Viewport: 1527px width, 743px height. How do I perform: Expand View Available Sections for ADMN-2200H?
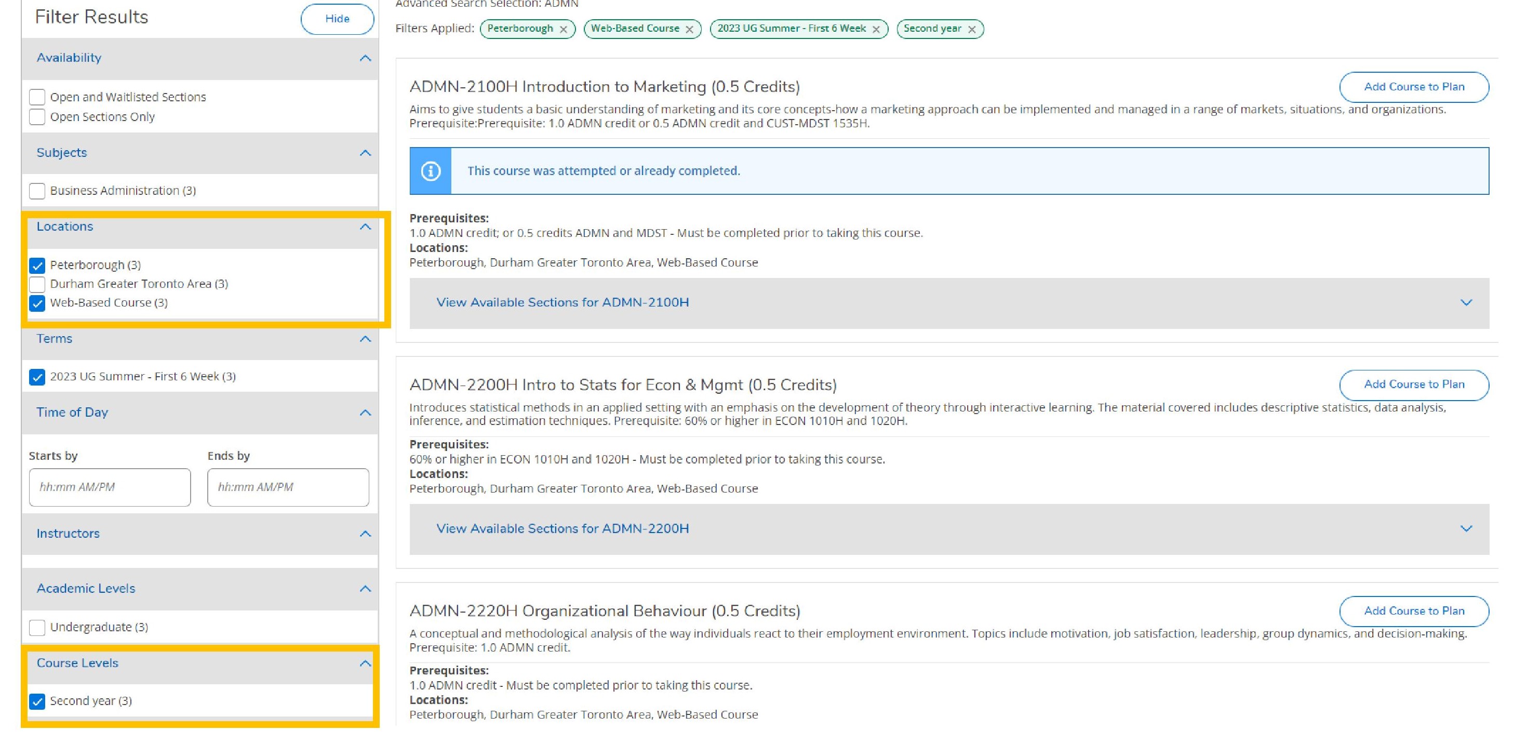pos(562,528)
